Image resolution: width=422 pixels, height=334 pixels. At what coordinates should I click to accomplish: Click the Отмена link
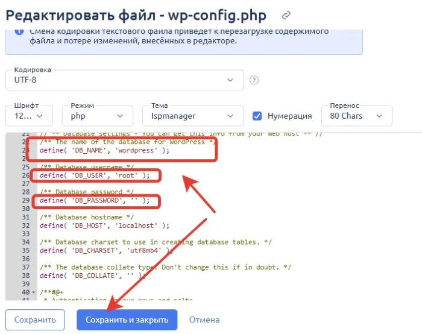(204, 320)
